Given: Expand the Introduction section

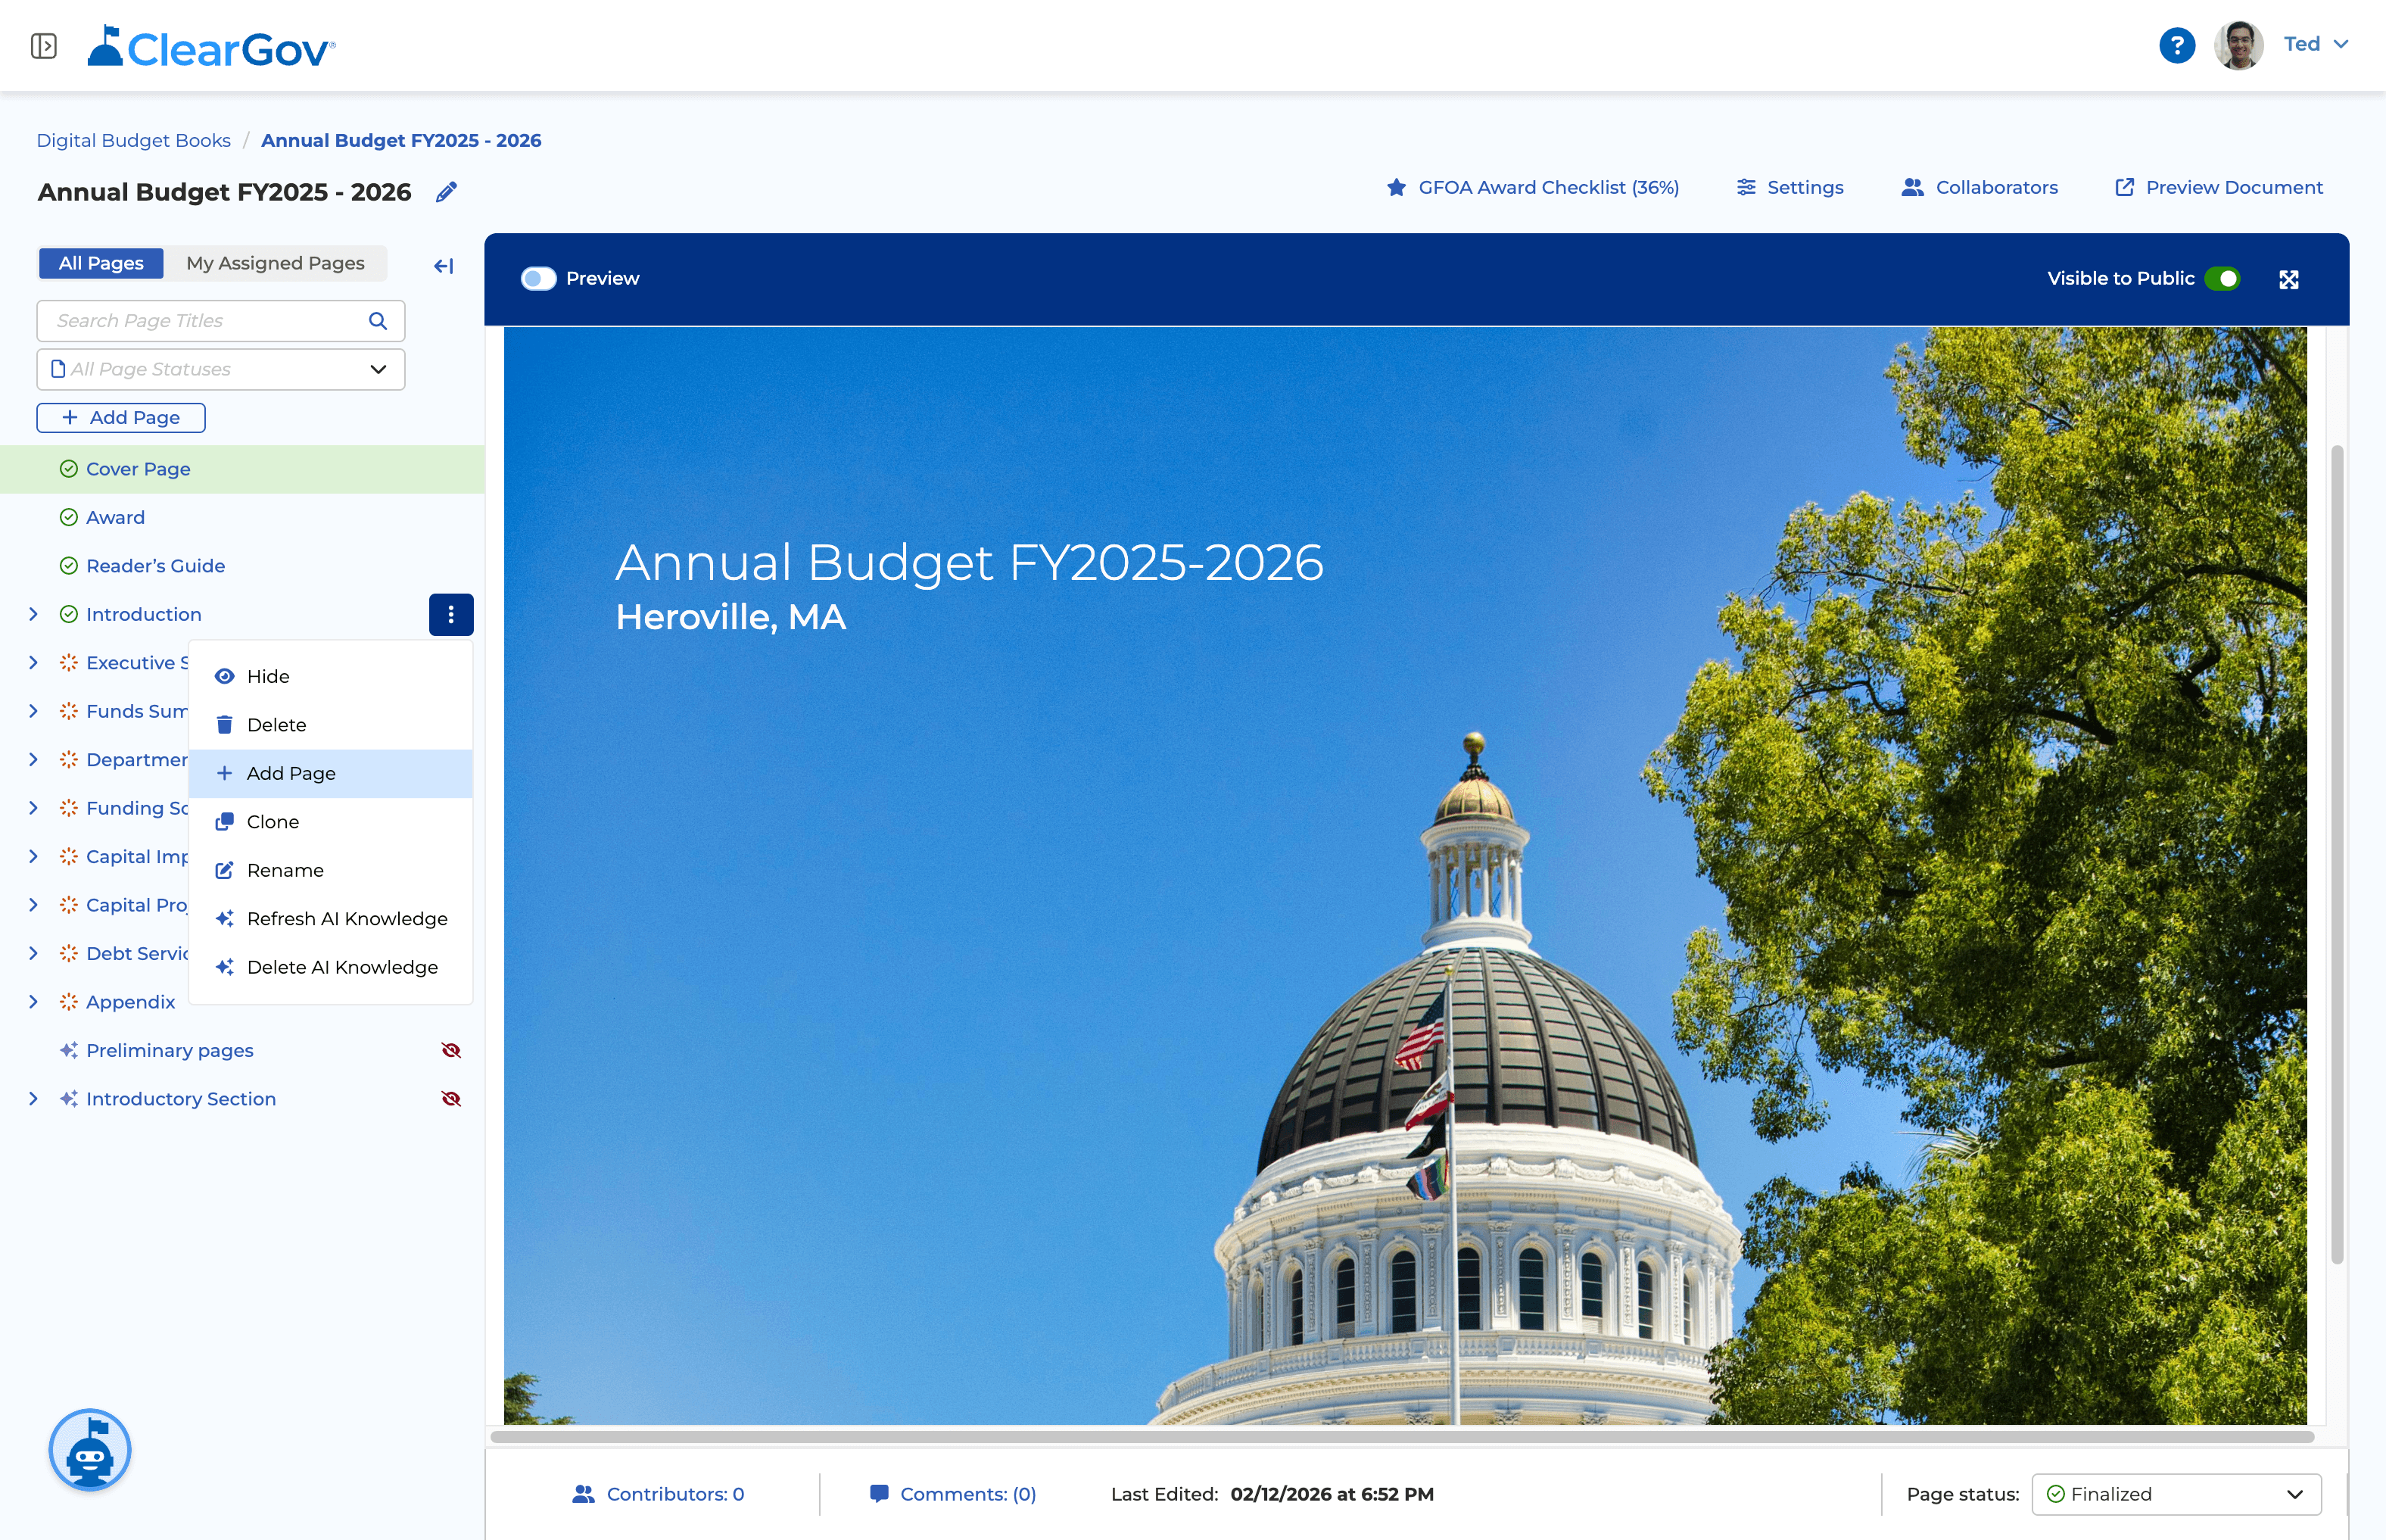Looking at the screenshot, I should pos(33,614).
